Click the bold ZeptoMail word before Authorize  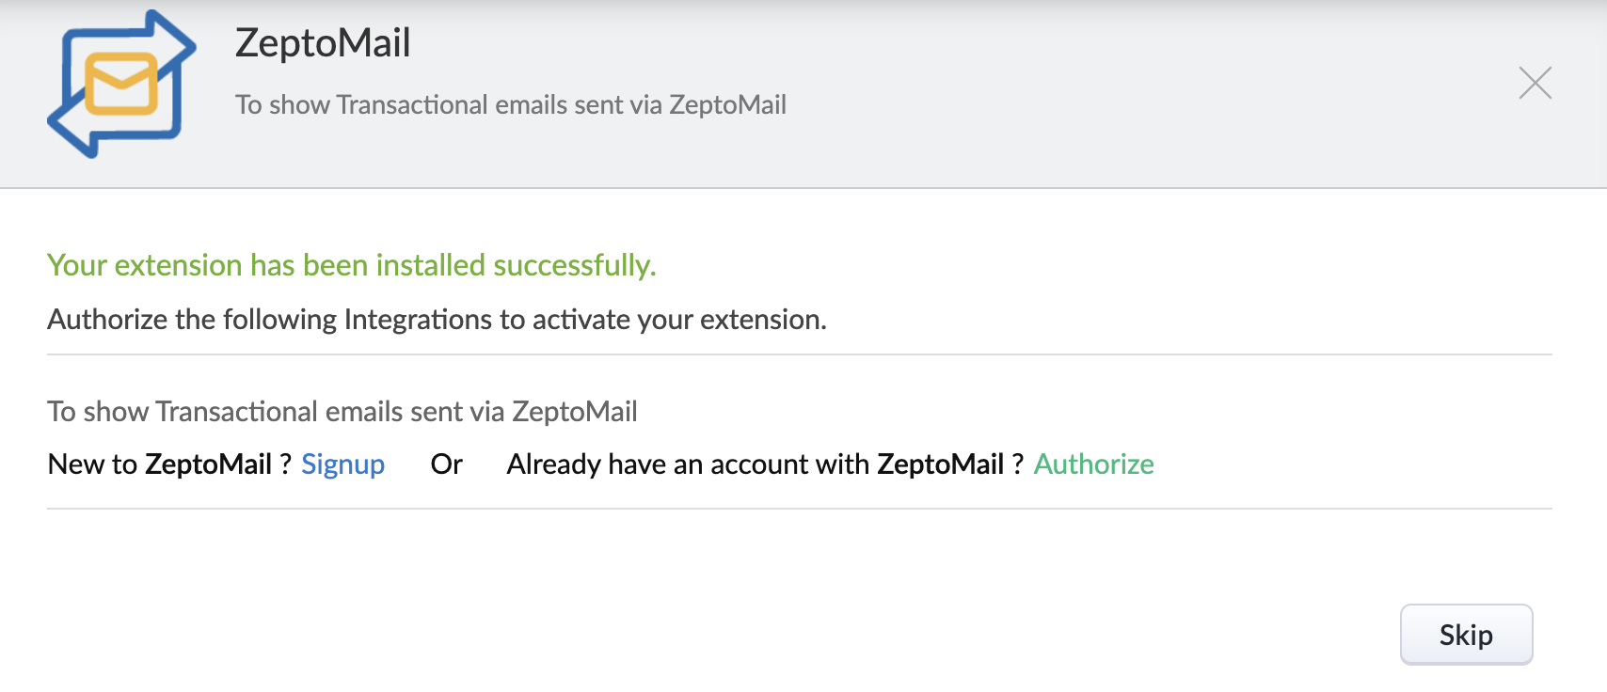click(x=940, y=464)
